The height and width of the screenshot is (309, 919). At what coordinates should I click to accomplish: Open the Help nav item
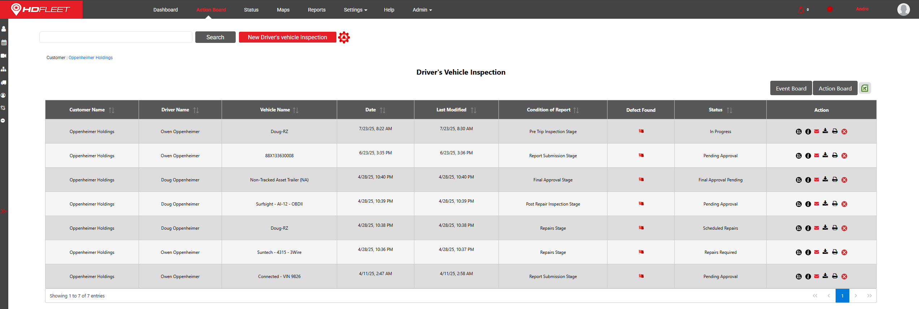pos(389,10)
